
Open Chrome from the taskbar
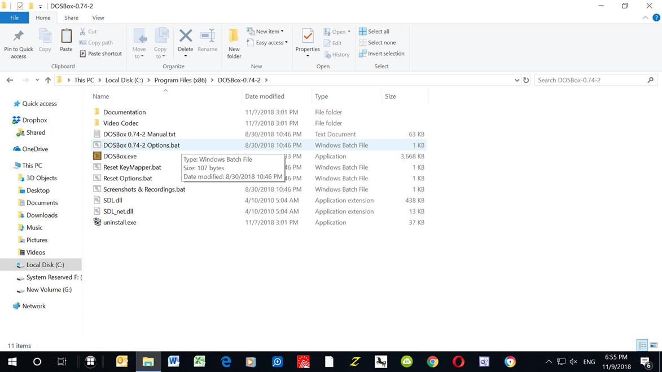tap(432, 362)
